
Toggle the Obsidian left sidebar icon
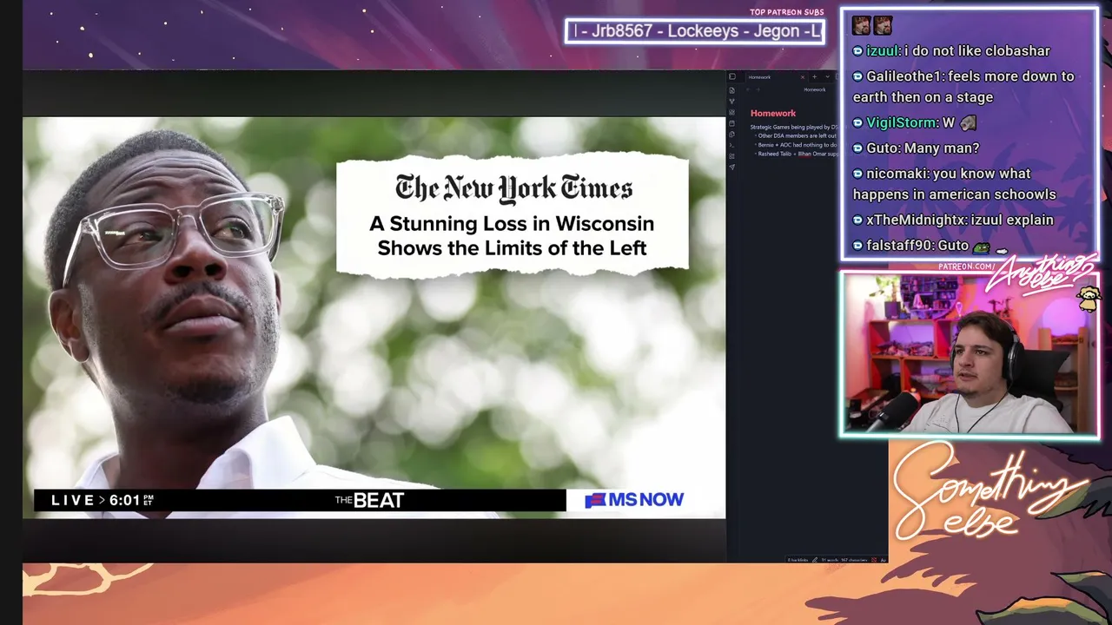[x=732, y=76]
